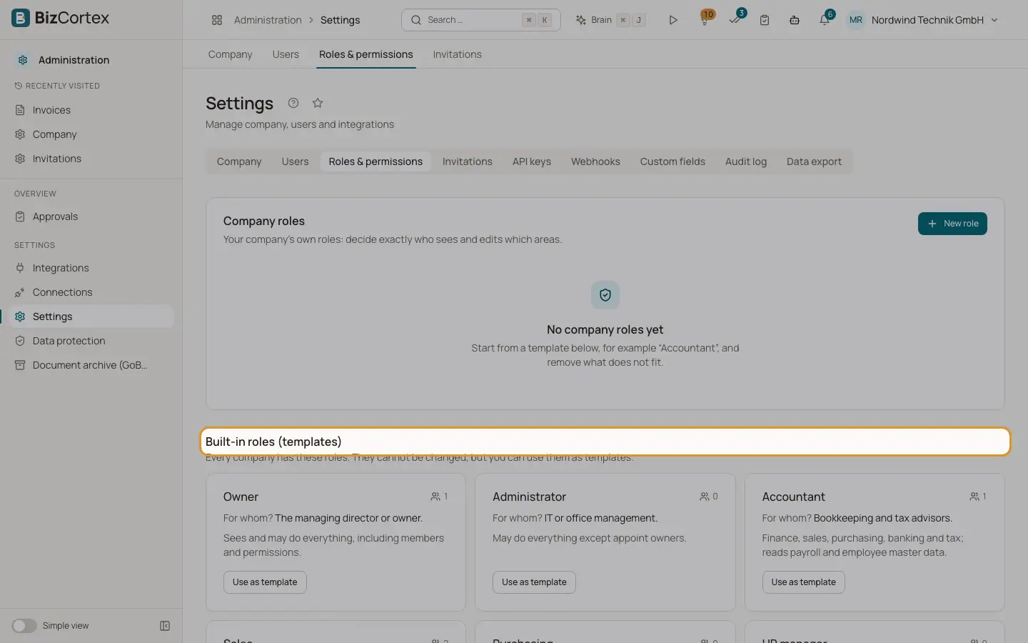Switch to the Webhooks tab

coord(595,161)
